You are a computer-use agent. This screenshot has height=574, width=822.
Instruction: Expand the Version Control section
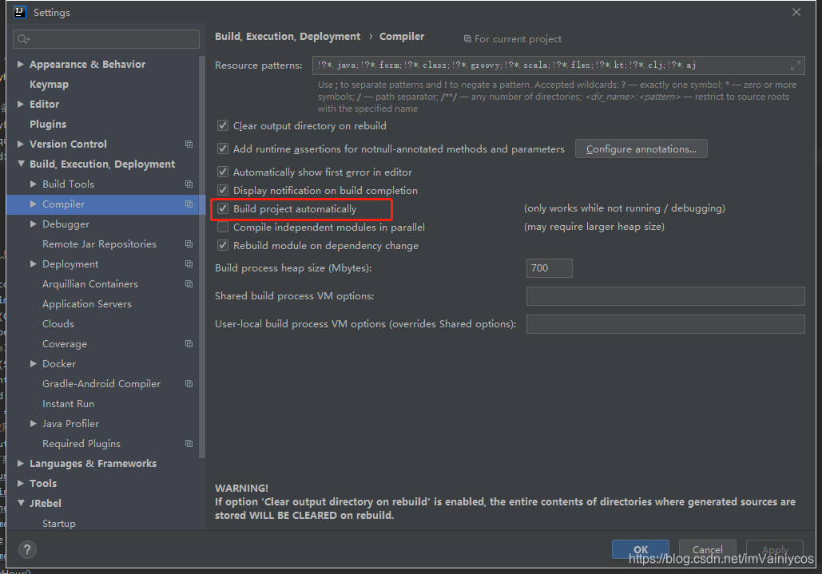point(21,144)
